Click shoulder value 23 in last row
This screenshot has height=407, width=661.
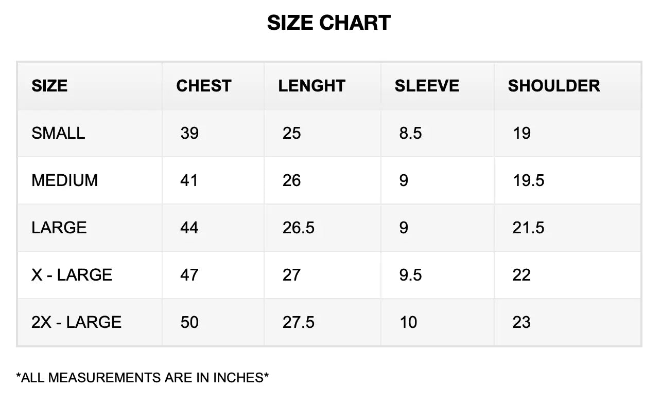pyautogui.click(x=521, y=322)
